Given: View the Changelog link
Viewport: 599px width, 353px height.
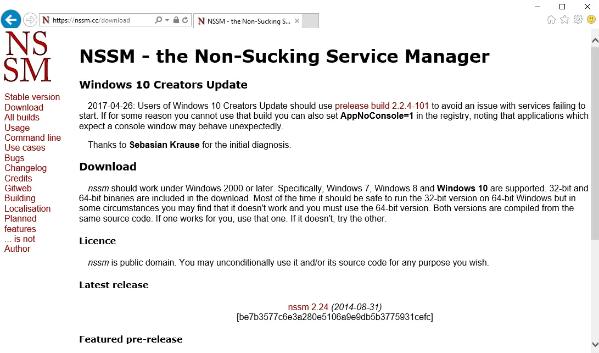Looking at the screenshot, I should [x=26, y=168].
